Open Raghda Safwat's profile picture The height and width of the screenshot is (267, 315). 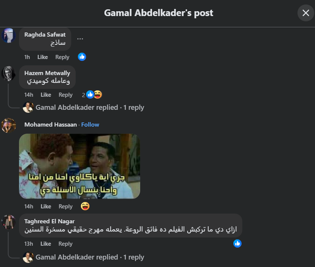click(x=9, y=35)
